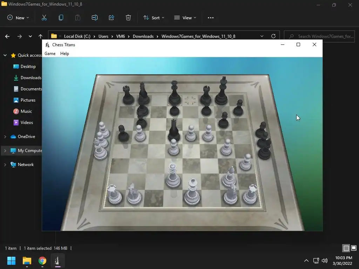
Task: Click the Copy icon in Explorer toolbar
Action: tap(61, 18)
